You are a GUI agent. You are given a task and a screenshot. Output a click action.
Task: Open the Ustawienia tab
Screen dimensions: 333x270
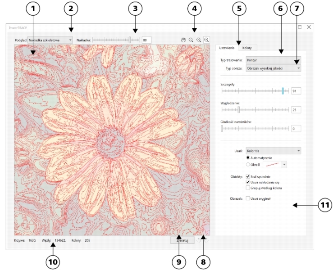coord(227,48)
